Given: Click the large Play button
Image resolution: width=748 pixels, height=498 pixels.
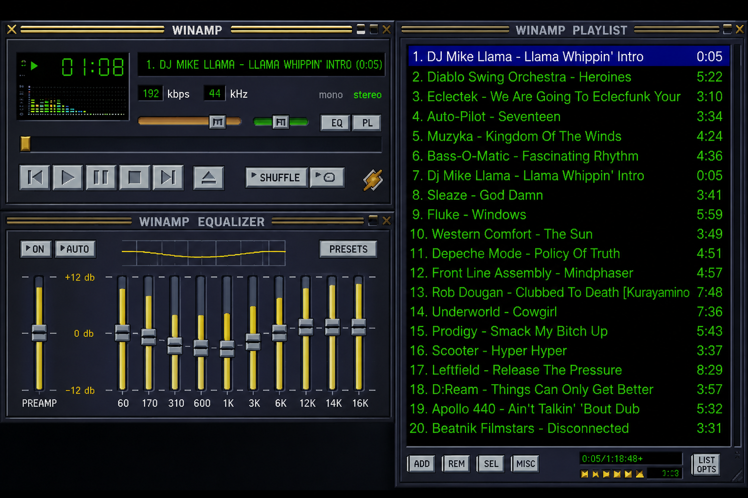Looking at the screenshot, I should click(68, 178).
